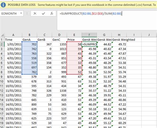Viewport: 157px width, 128px height.
Task: Click the blue info icon in warning bar
Action: click(3, 5)
